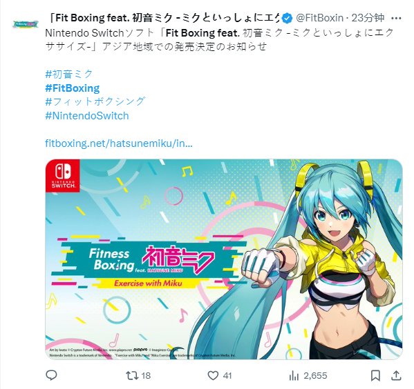Like the tweet with heart icon
The width and height of the screenshot is (414, 389).
point(213,375)
